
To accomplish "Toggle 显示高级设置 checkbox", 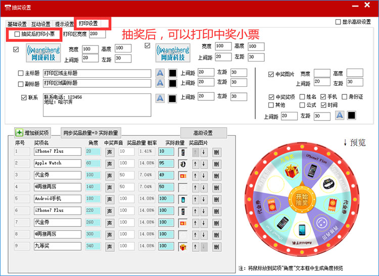I will [x=338, y=22].
